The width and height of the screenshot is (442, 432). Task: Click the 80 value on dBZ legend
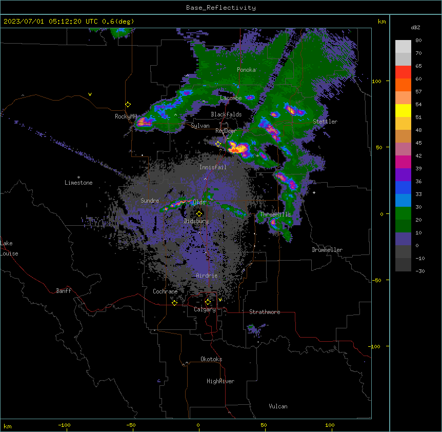[x=418, y=41]
